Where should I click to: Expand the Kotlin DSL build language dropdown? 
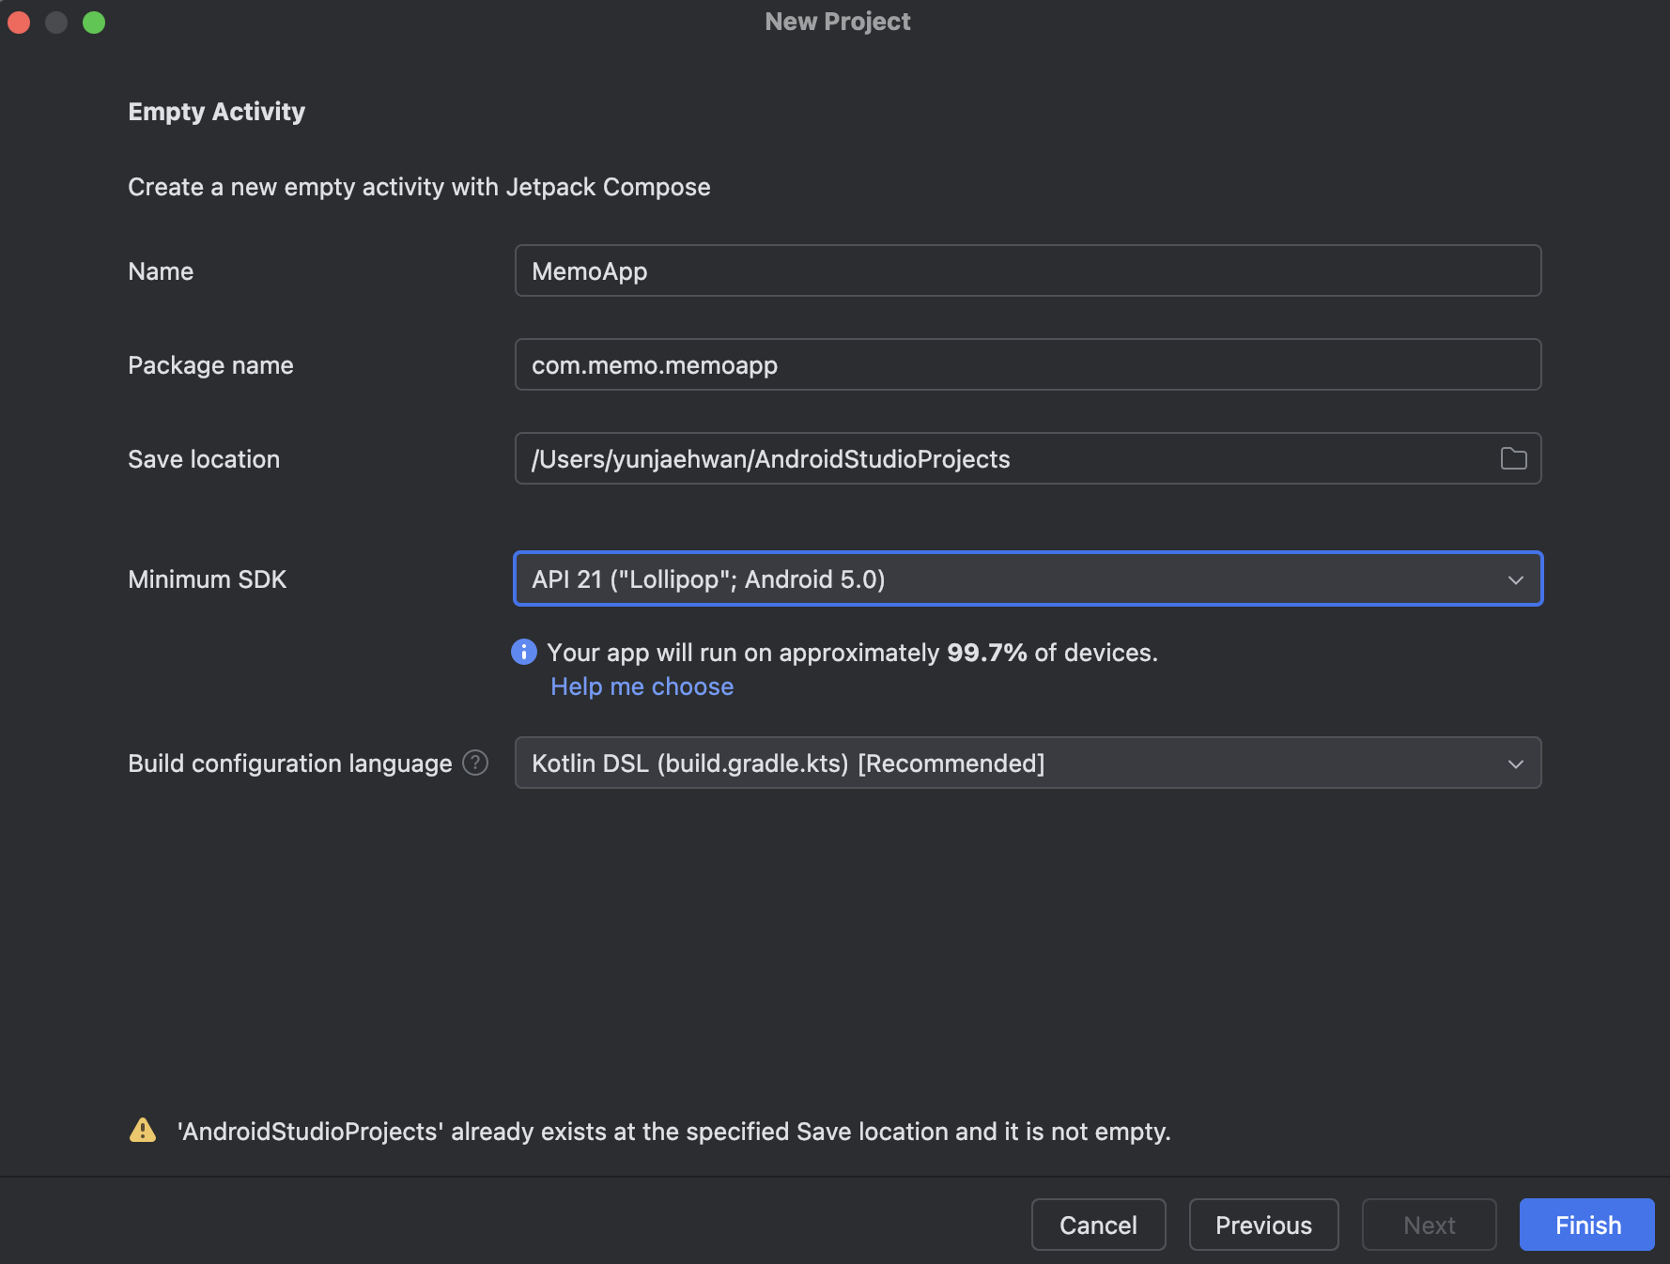(1028, 763)
